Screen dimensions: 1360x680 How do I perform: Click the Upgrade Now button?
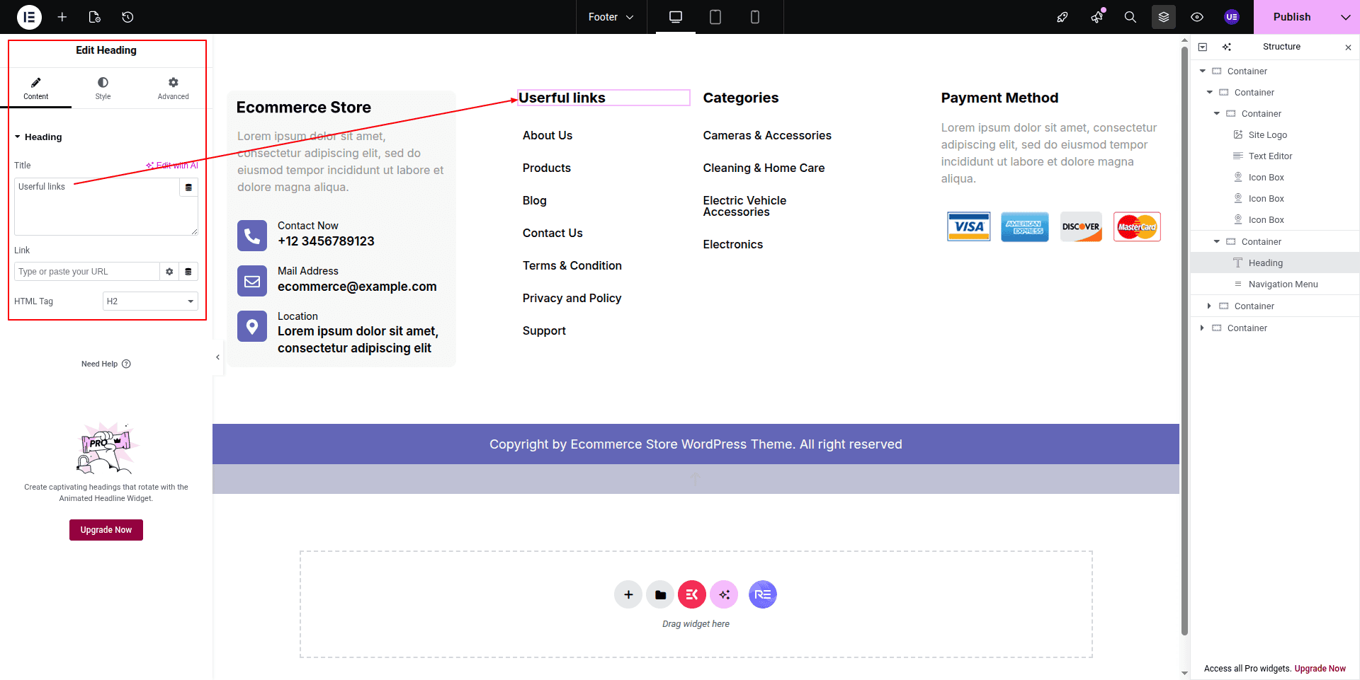pyautogui.click(x=106, y=530)
